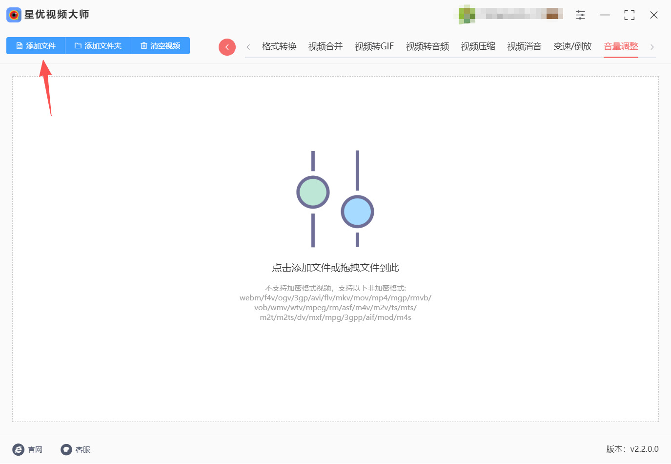Click the 添加文件 add file button
The image size is (671, 464).
point(36,46)
